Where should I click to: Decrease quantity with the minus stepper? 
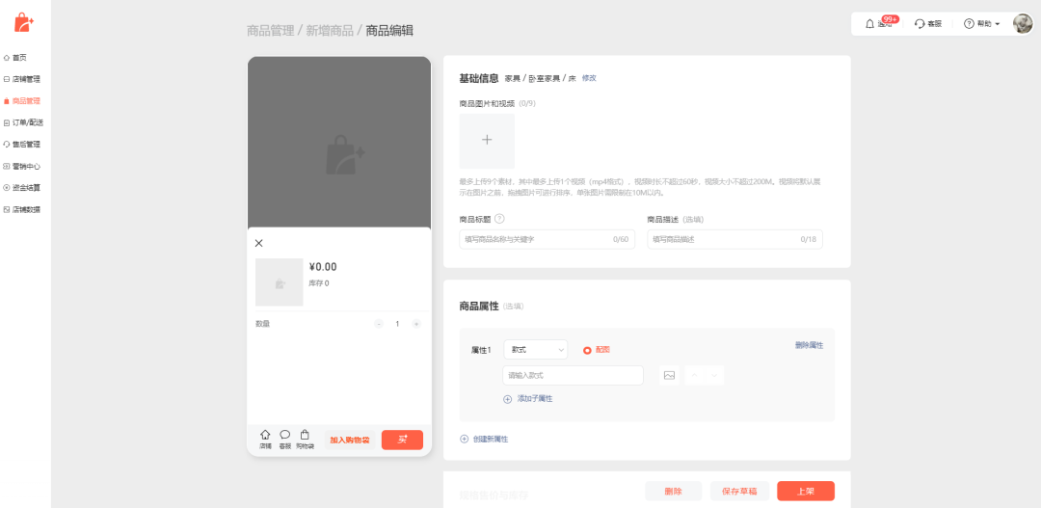coord(379,324)
